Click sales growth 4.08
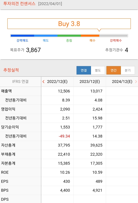 [98, 100]
